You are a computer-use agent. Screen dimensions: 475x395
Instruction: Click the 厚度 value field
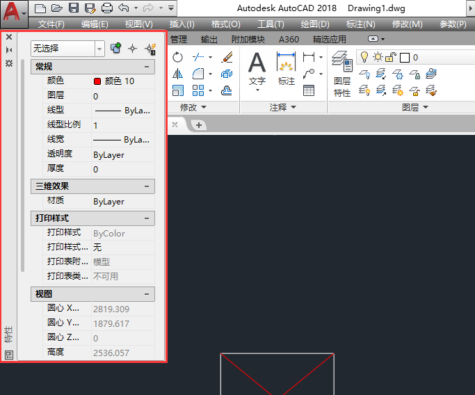click(x=123, y=169)
